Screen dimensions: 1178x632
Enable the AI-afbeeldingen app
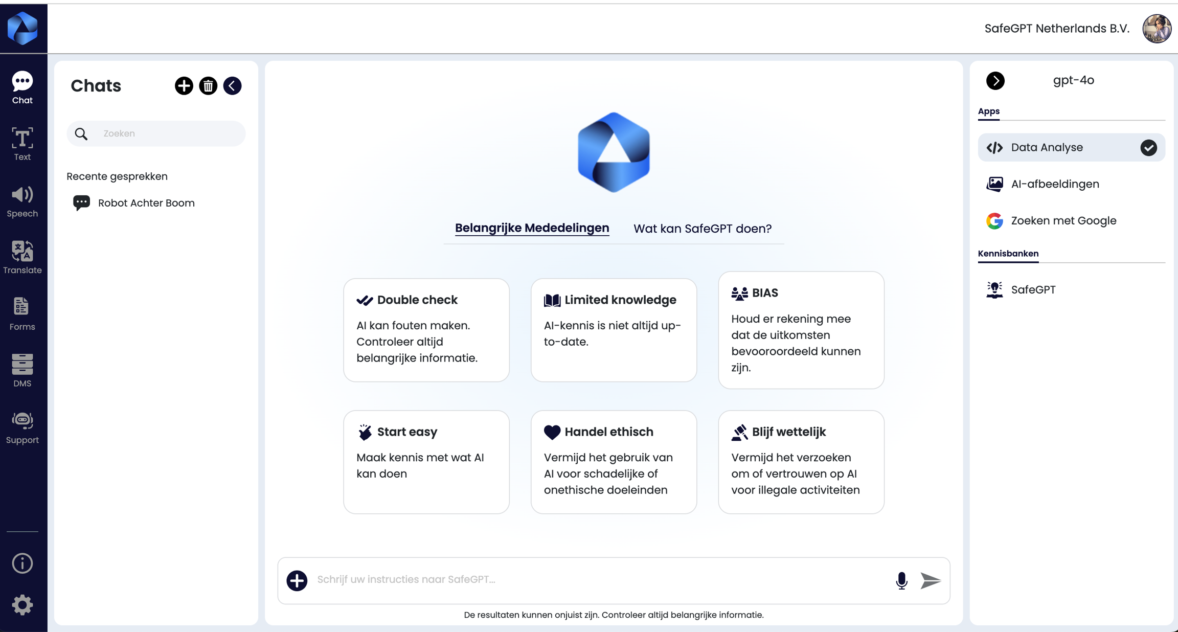click(1054, 184)
